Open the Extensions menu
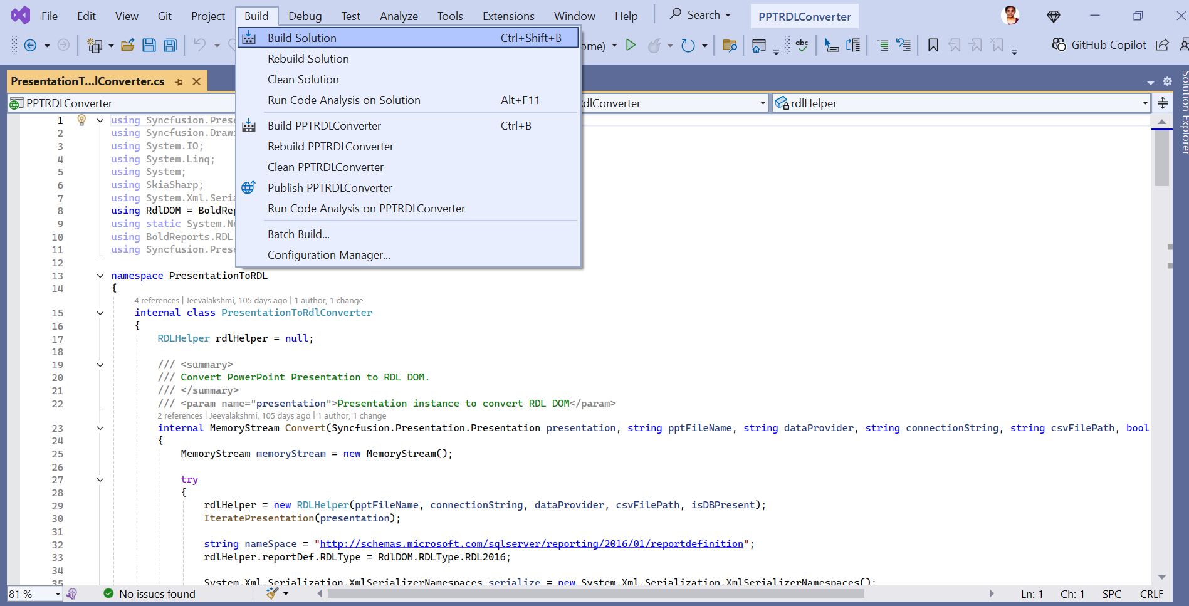Screen dimensions: 1189x606 508,16
